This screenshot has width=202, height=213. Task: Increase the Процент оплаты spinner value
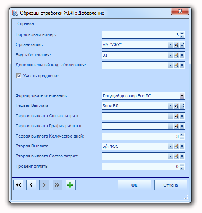click(x=182, y=165)
